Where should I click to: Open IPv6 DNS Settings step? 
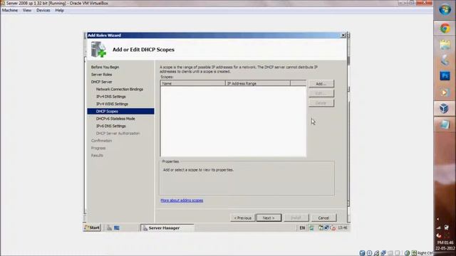(111, 126)
